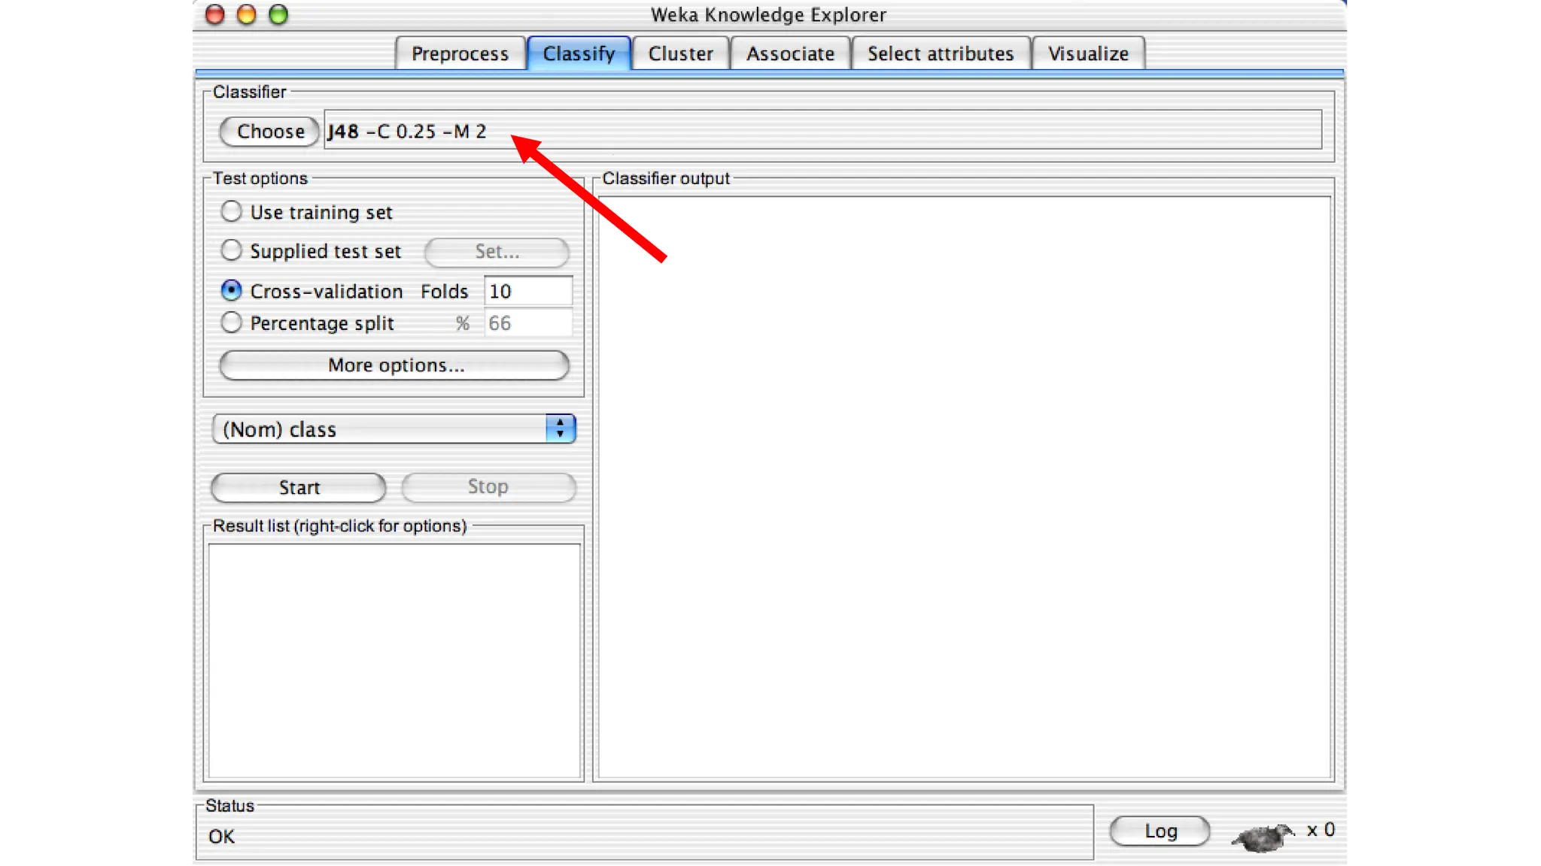Click the Folds input field

tap(527, 291)
